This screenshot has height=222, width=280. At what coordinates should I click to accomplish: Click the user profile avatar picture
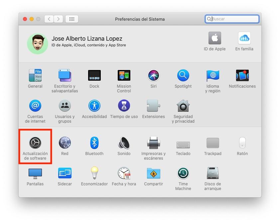(38, 44)
